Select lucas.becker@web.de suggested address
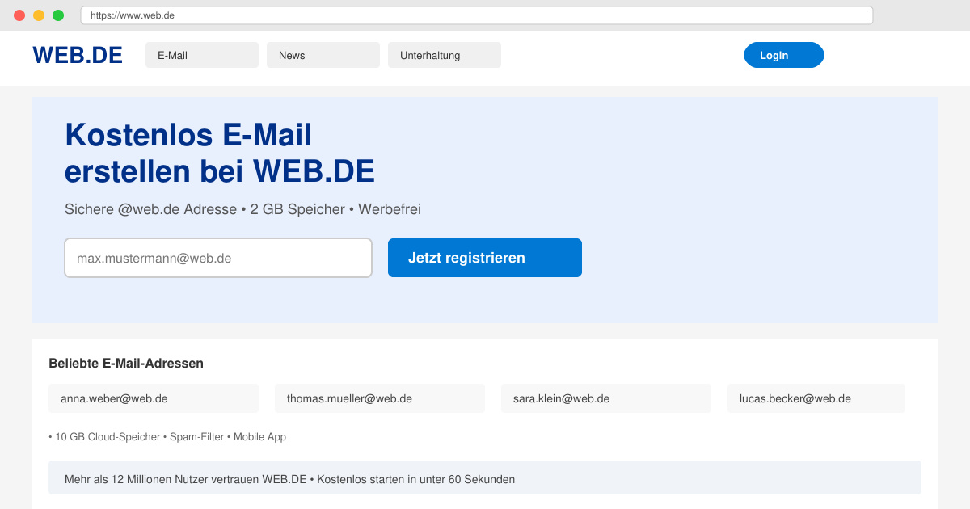Image resolution: width=970 pixels, height=509 pixels. (816, 398)
